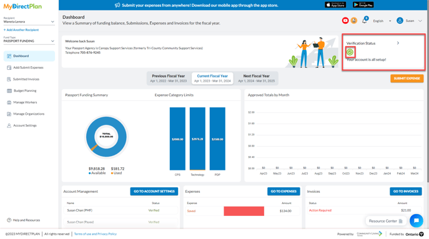Click the green verification checkmark icon
Screen dimensions: 429x239
350,52
